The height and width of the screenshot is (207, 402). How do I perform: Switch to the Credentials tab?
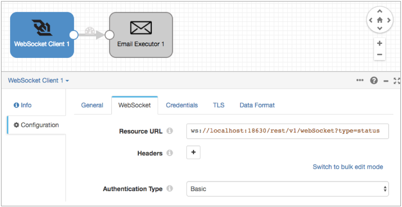182,105
